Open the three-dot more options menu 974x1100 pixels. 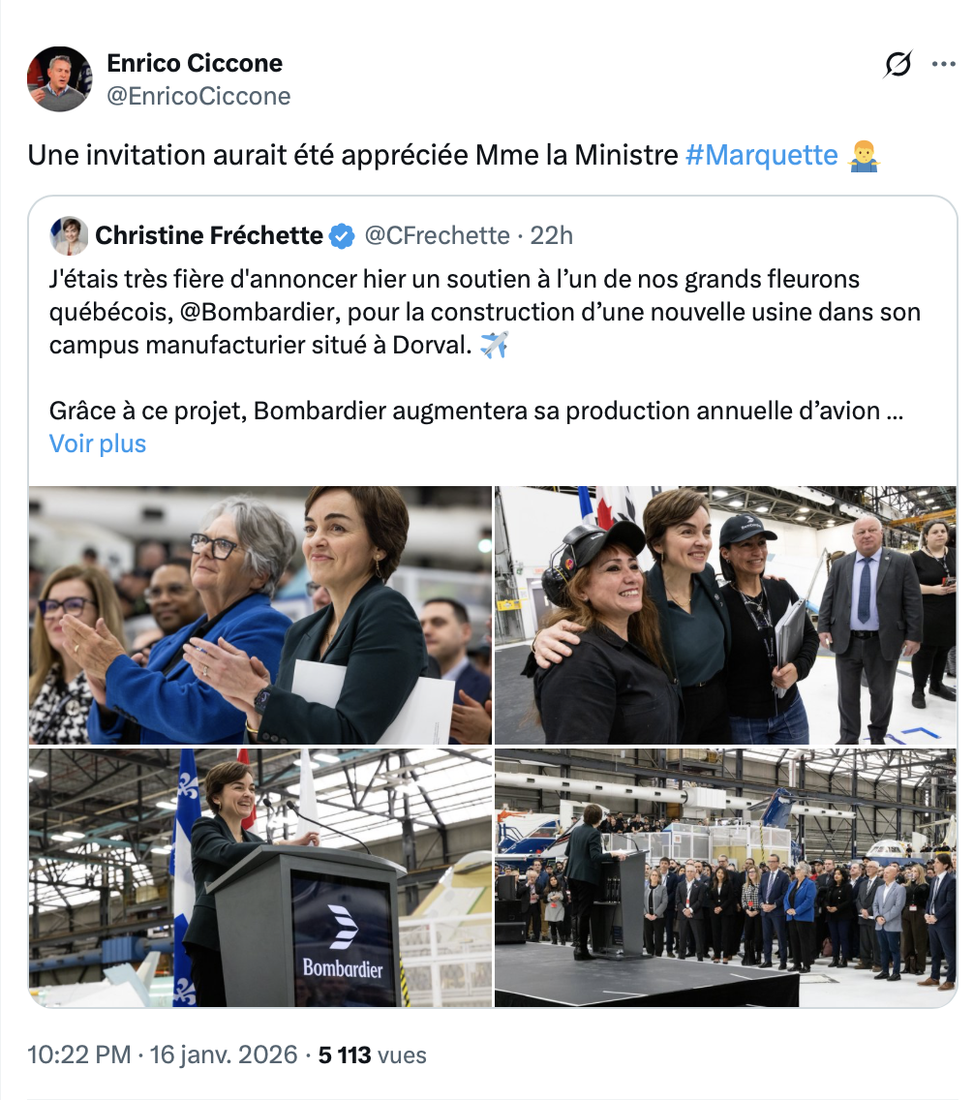[943, 64]
